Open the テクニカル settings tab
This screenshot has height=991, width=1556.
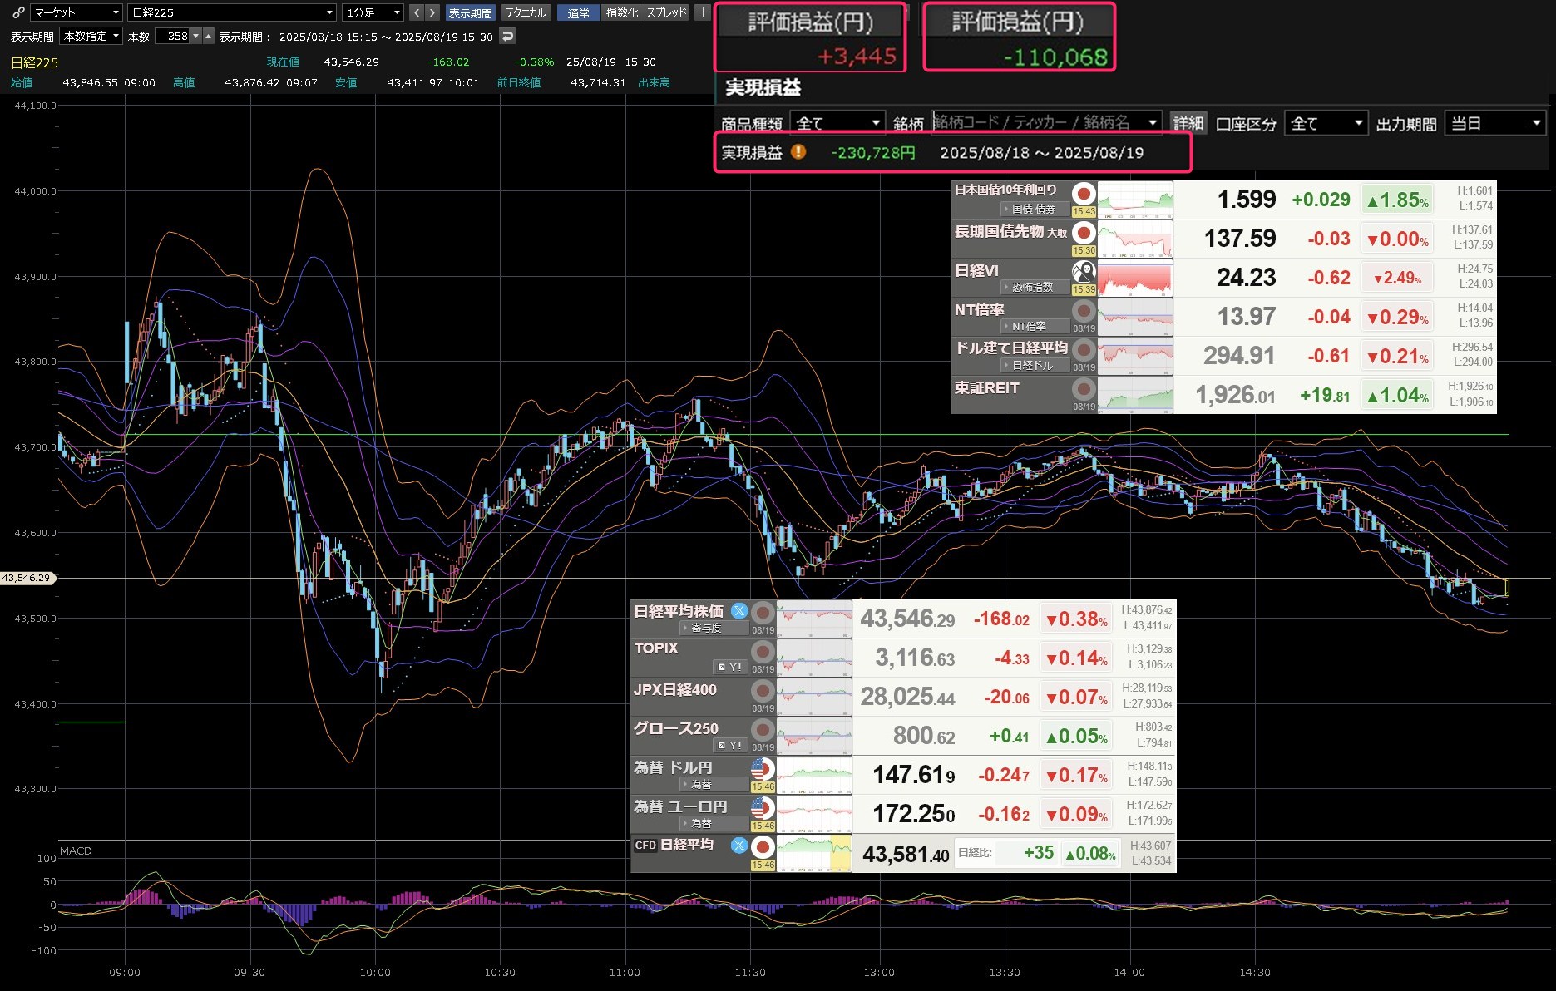point(526,13)
